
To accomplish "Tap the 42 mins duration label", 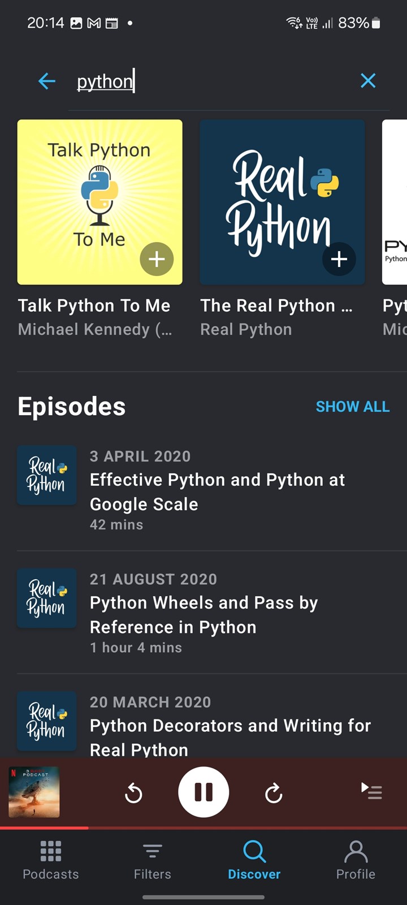I will click(x=116, y=525).
